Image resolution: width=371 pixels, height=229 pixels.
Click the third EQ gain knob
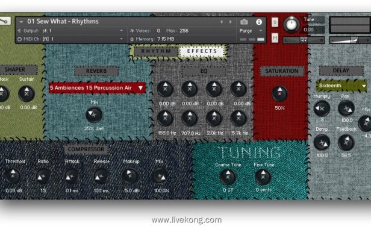click(214, 89)
